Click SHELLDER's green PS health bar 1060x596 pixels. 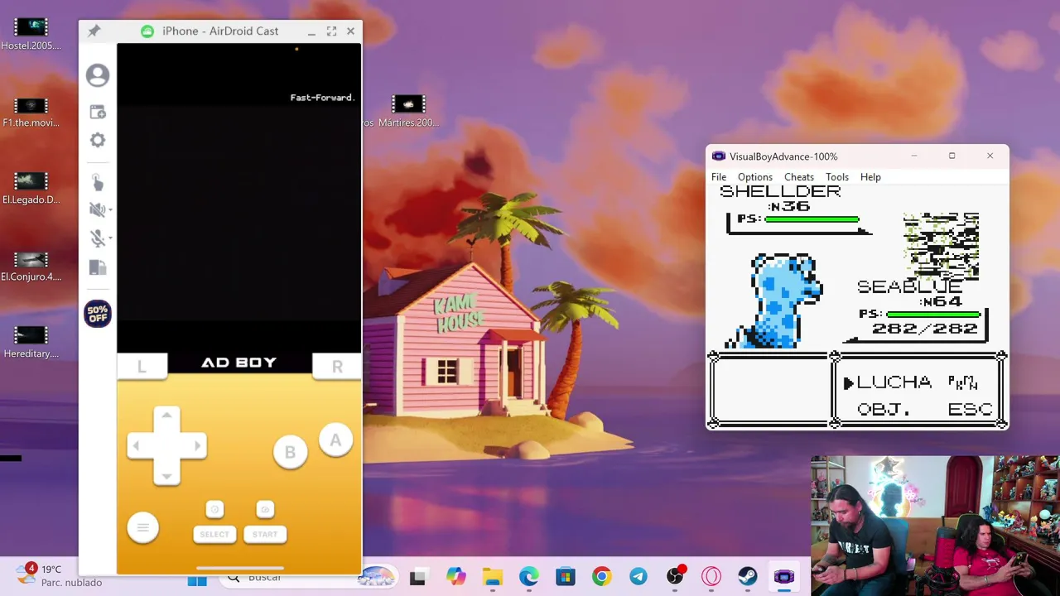(812, 219)
